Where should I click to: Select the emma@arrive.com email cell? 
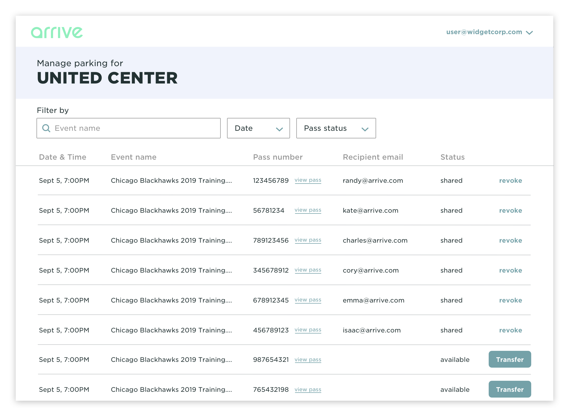tap(373, 300)
